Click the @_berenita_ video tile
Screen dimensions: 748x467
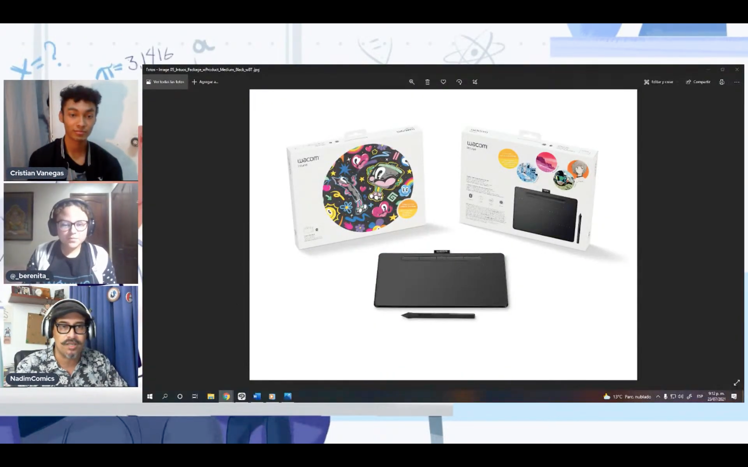pos(71,233)
